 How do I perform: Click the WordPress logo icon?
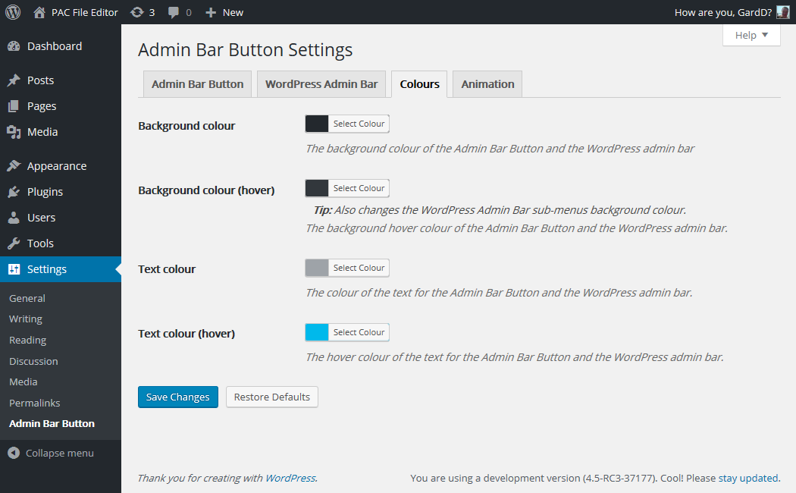(13, 12)
